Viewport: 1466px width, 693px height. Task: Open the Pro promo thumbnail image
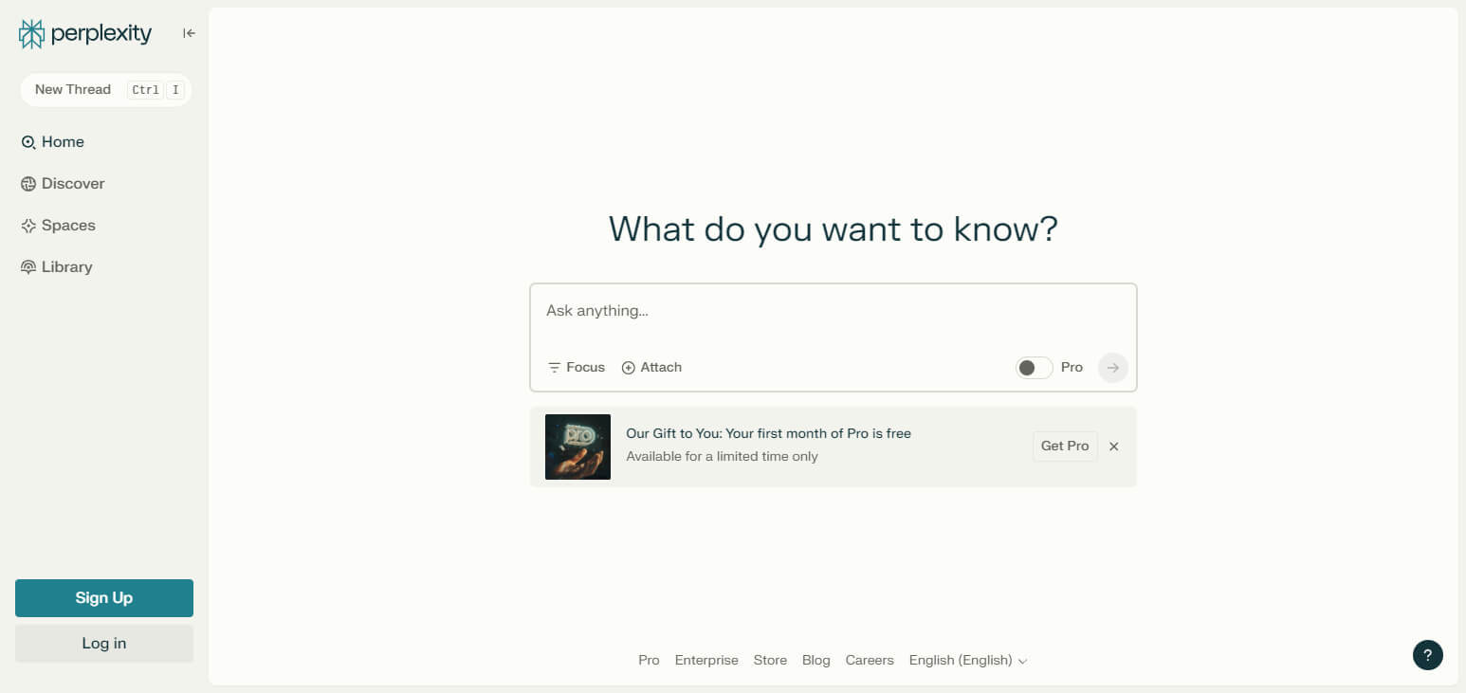577,447
